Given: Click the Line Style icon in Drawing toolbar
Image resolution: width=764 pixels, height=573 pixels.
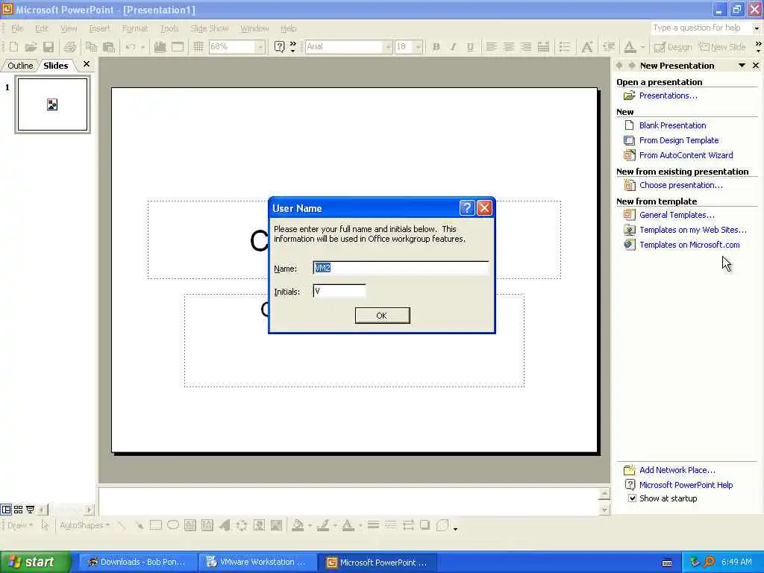Looking at the screenshot, I should pos(373,525).
